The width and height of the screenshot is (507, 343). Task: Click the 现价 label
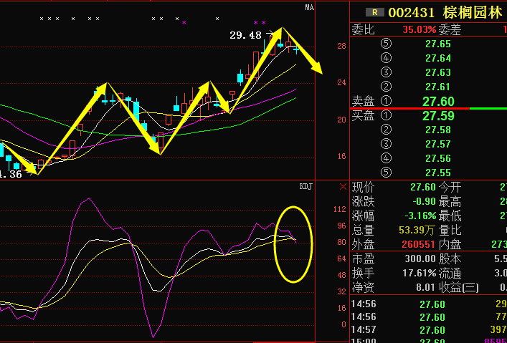[x=363, y=187]
